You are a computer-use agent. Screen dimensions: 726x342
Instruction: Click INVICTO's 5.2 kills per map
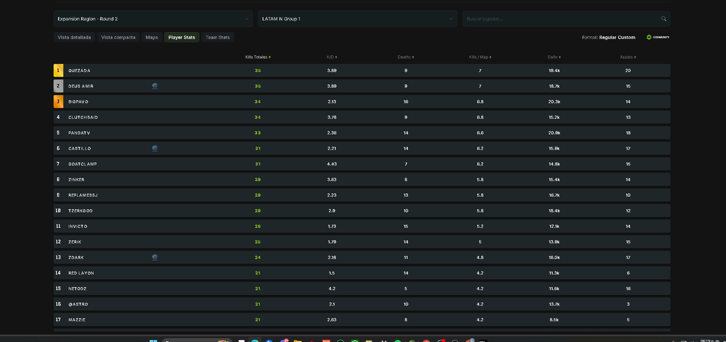pyautogui.click(x=480, y=226)
